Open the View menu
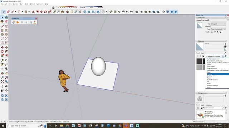This screenshot has height=128, width=229. coord(10,4)
